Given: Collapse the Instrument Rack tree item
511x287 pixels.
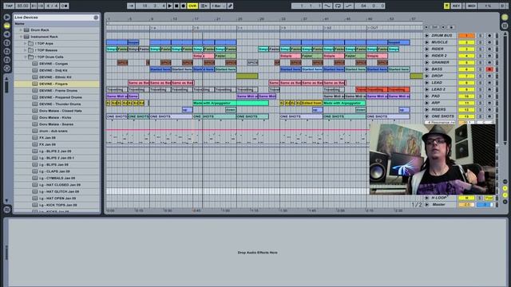Looking at the screenshot, I should pyautogui.click(x=21, y=37).
